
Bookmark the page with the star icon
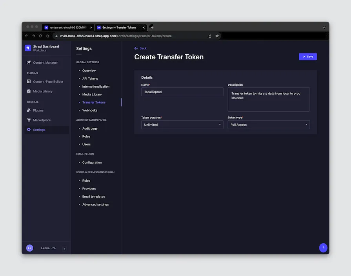[x=217, y=35]
